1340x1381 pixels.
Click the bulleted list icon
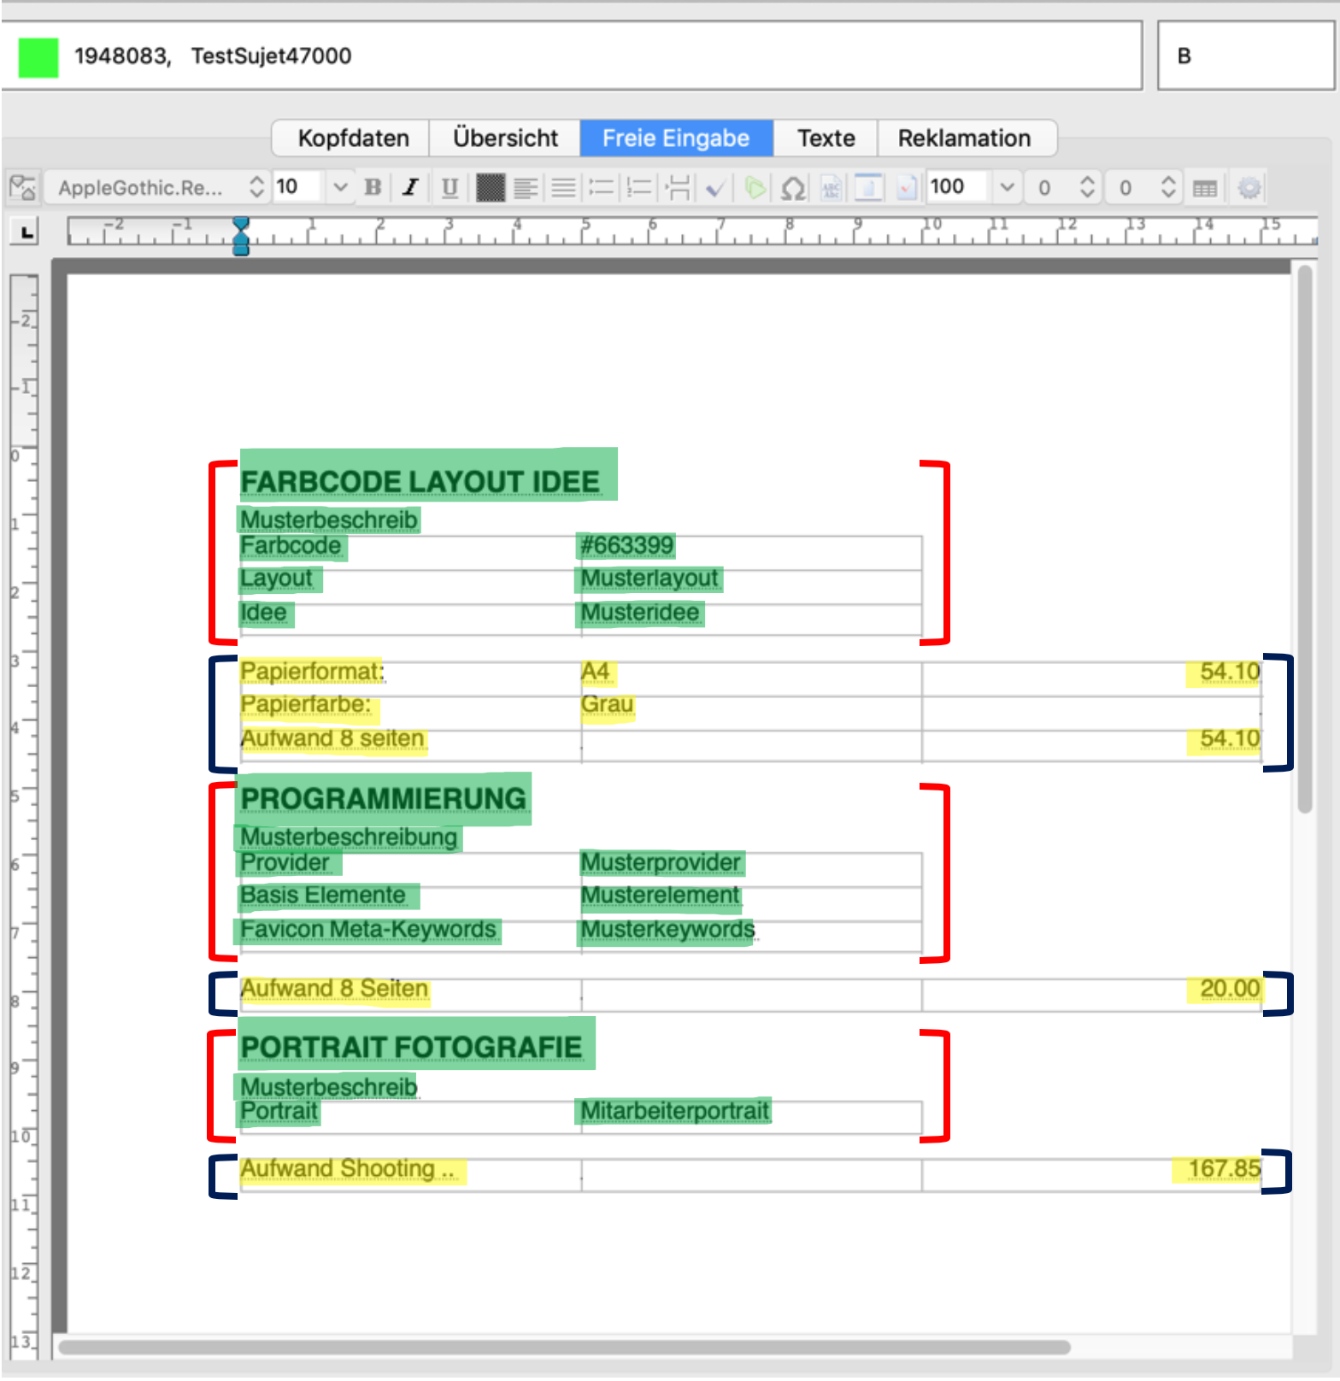(x=602, y=187)
